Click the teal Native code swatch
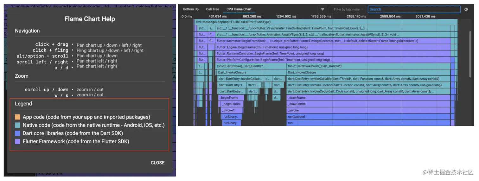The height and width of the screenshot is (181, 479). tap(17, 125)
